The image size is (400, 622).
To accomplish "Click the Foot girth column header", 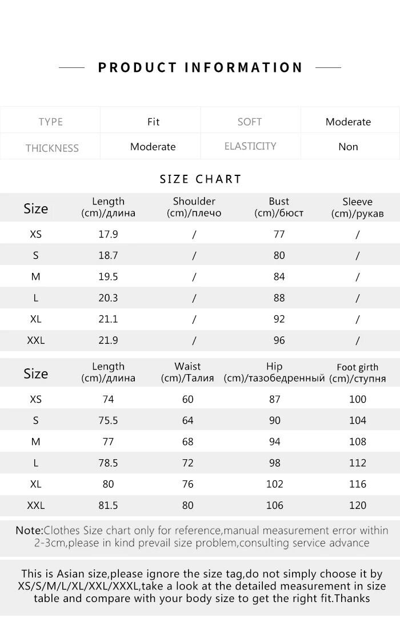I will click(357, 373).
